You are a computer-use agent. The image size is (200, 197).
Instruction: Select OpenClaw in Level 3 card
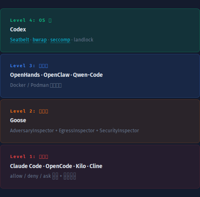pos(56,75)
